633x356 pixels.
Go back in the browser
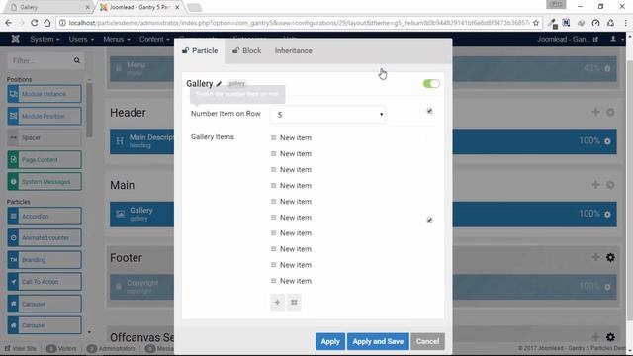(9, 23)
